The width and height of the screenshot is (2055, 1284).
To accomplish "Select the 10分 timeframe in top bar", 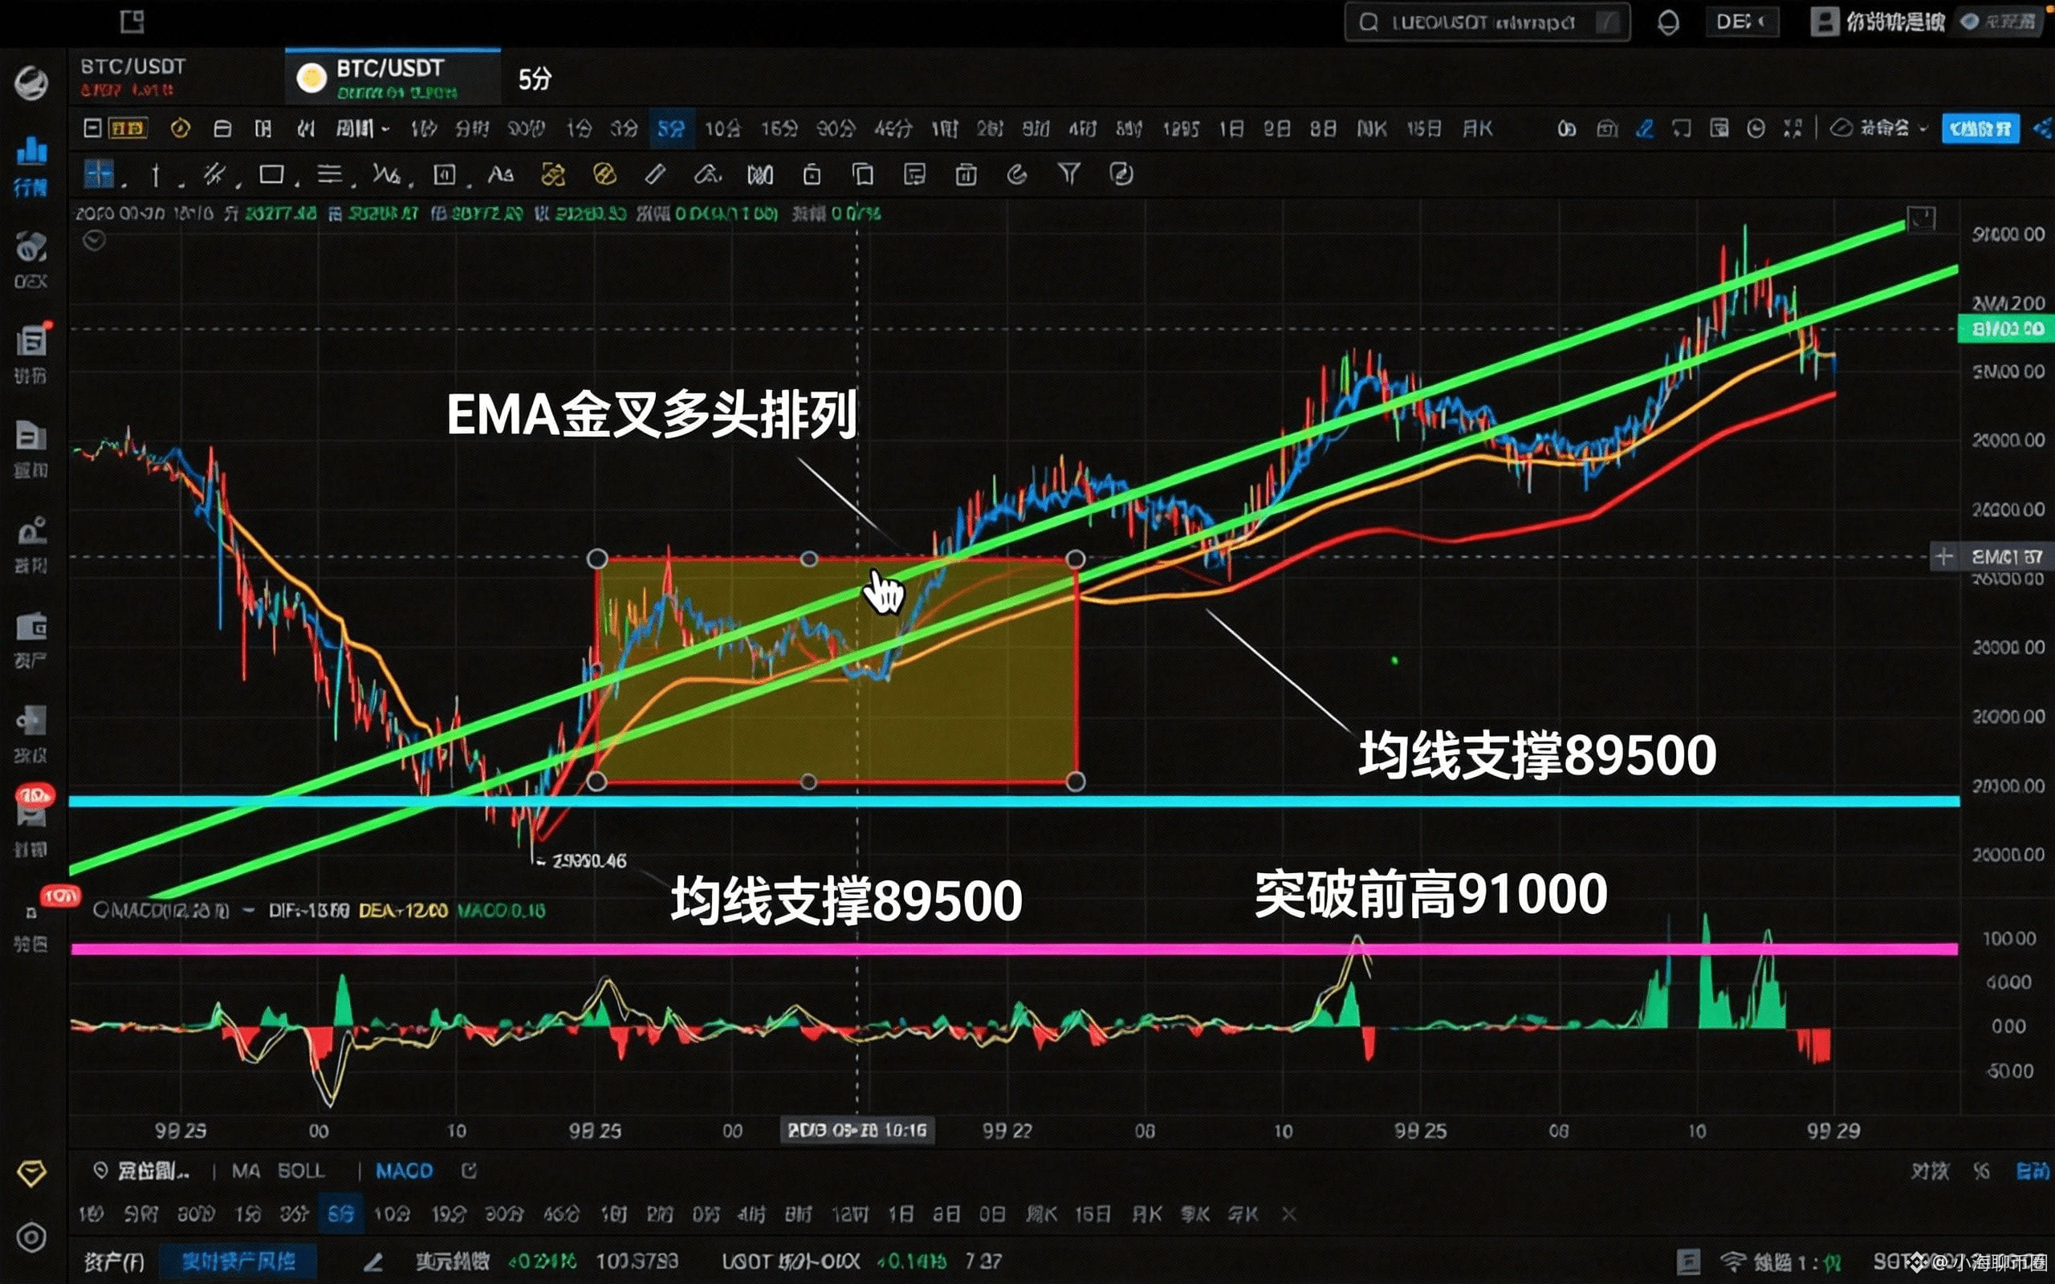I will point(722,128).
